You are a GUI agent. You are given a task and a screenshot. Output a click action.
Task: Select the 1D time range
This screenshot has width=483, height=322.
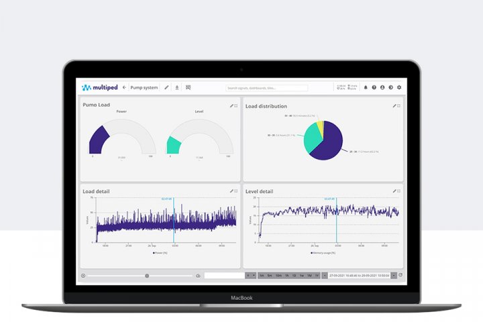pos(294,276)
